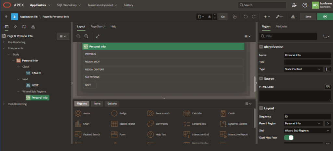Screen dimensions: 333x151
Task: Open the Help question-mark icon in header
Action: (305, 5)
